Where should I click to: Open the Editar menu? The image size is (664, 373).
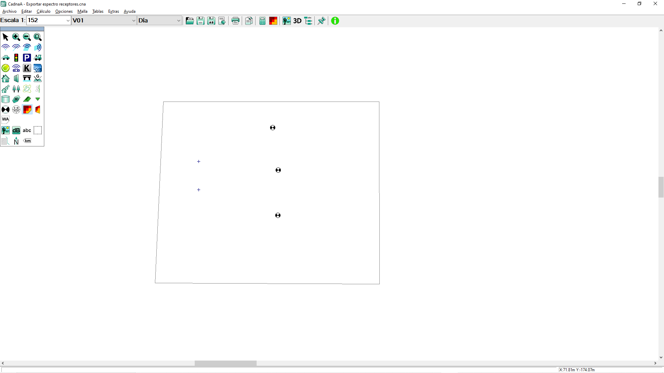[27, 11]
